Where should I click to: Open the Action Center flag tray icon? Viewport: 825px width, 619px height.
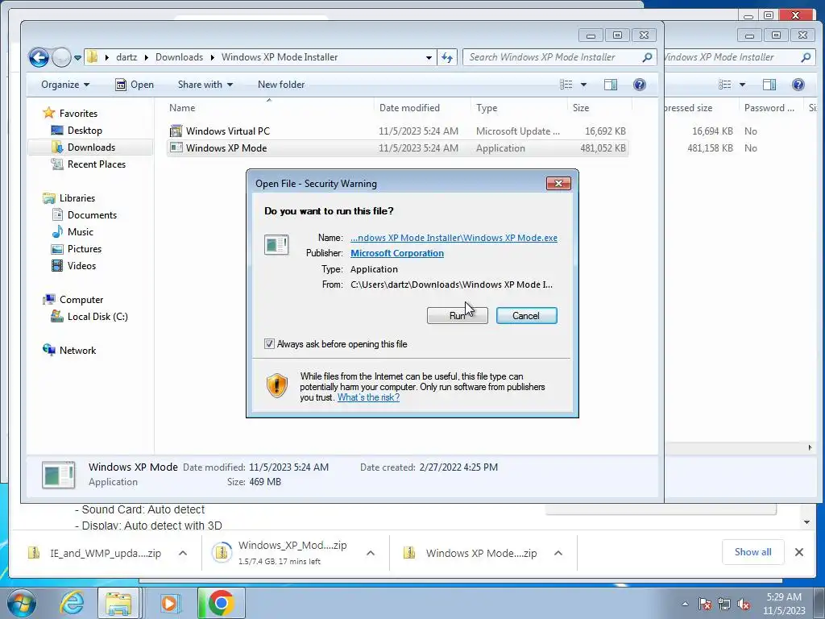pos(705,604)
